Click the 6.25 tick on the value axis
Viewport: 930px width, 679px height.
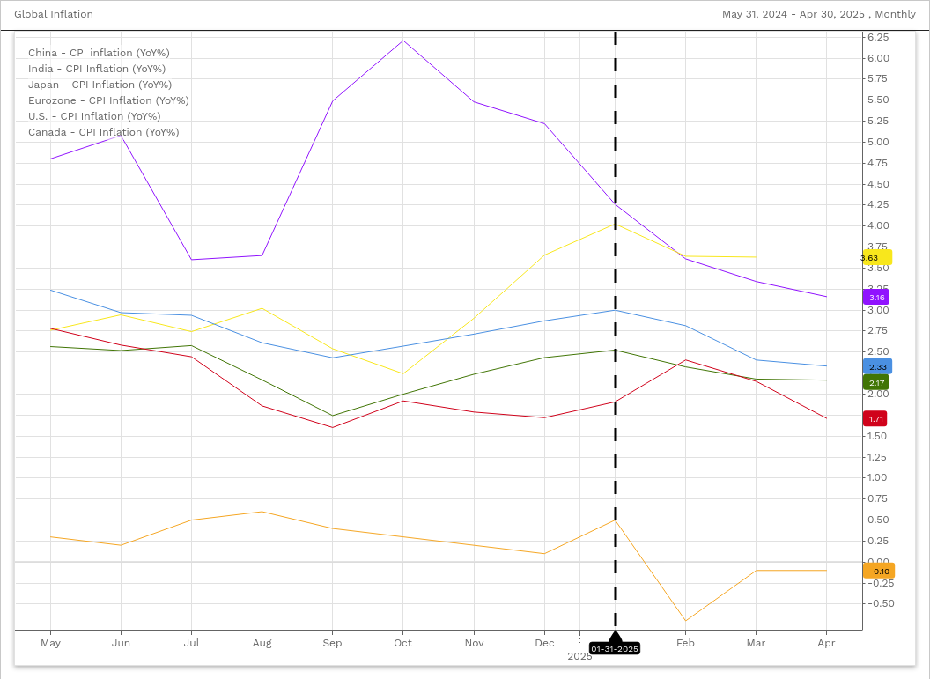878,37
